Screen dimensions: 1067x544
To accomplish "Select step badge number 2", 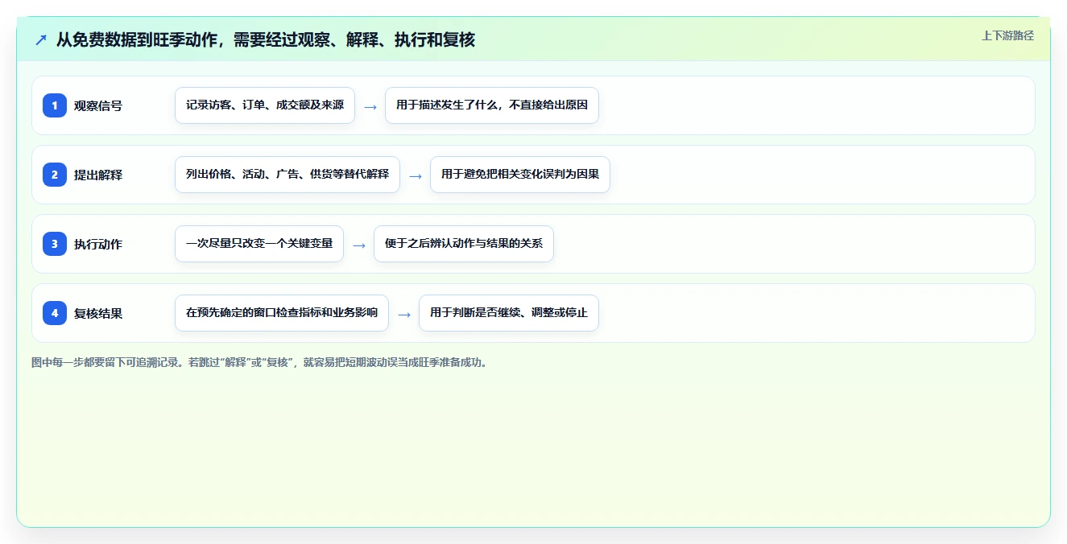I will [55, 175].
